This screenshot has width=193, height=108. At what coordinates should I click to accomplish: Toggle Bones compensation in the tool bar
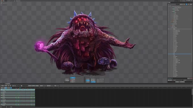(x=93, y=79)
